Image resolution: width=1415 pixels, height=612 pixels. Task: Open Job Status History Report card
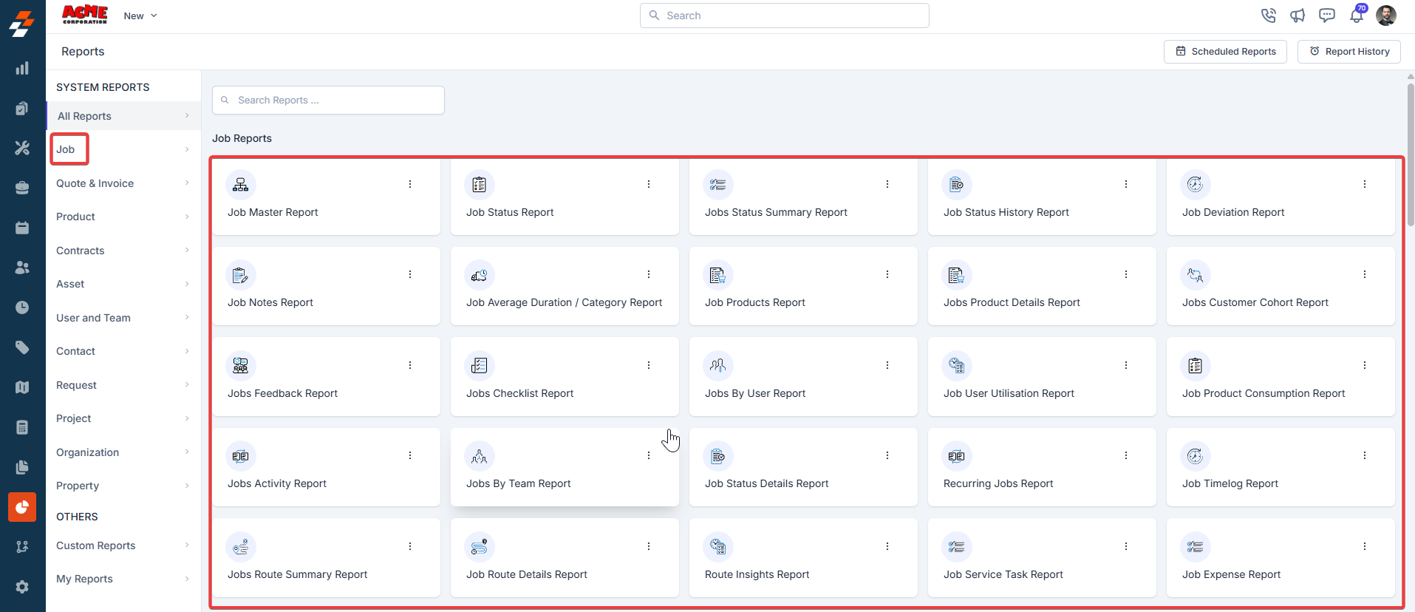(x=1042, y=197)
